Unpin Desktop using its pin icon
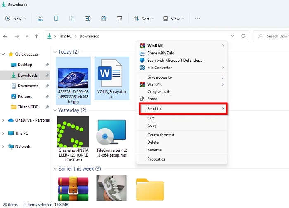 click(47, 65)
